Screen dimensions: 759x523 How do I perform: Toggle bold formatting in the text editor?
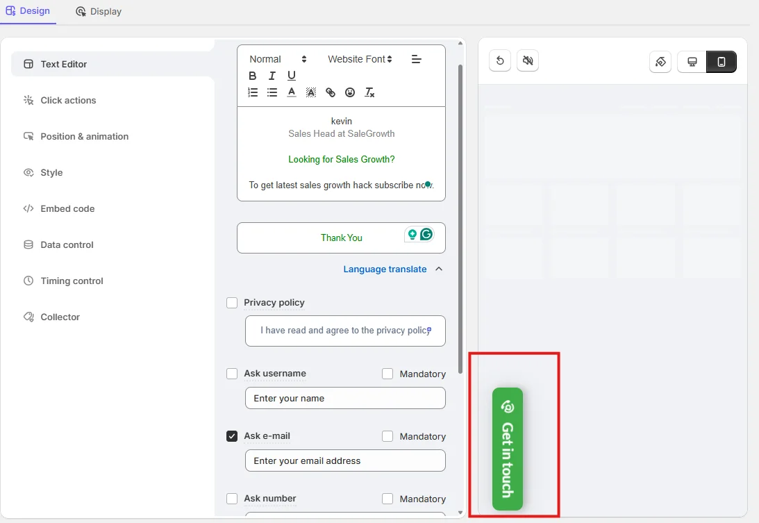[x=253, y=76]
